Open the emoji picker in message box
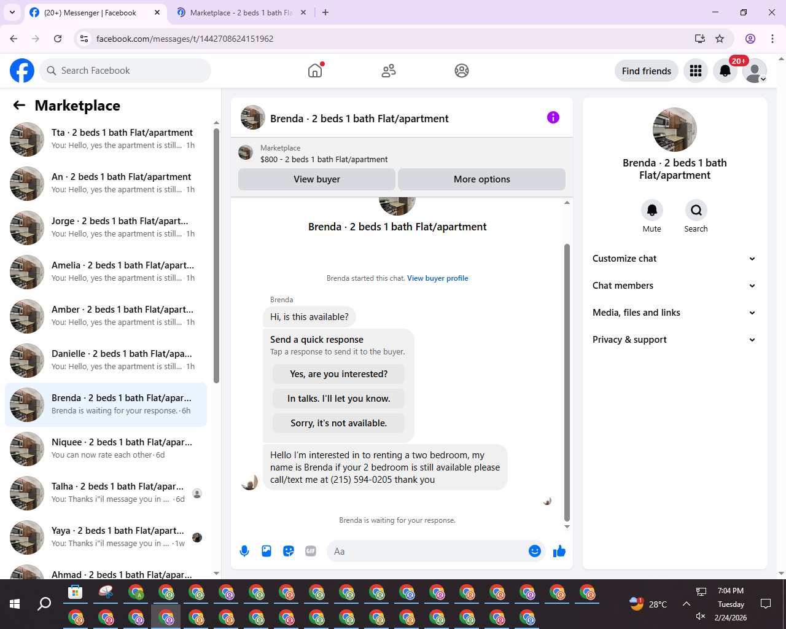The height and width of the screenshot is (629, 786). tap(535, 551)
